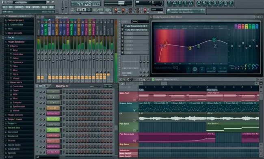This screenshot has height=159, width=264.
Task: Click the Noise Fan channel button
Action: pos(53,125)
